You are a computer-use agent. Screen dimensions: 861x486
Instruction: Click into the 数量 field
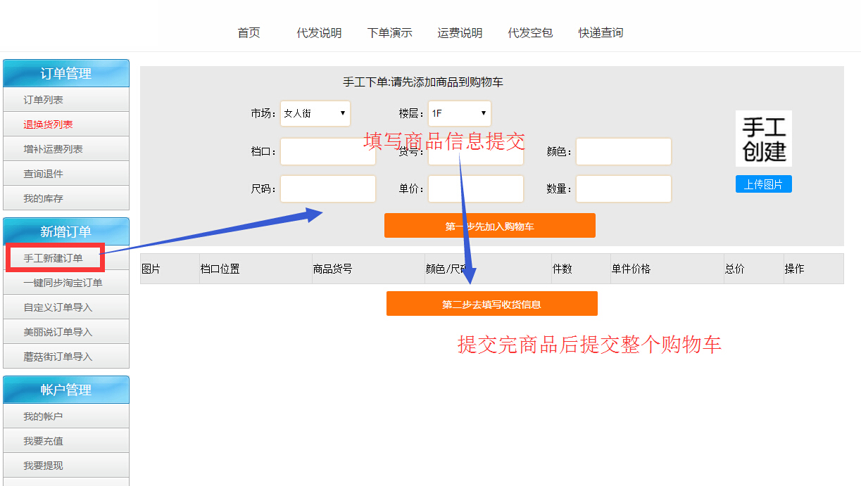[624, 188]
